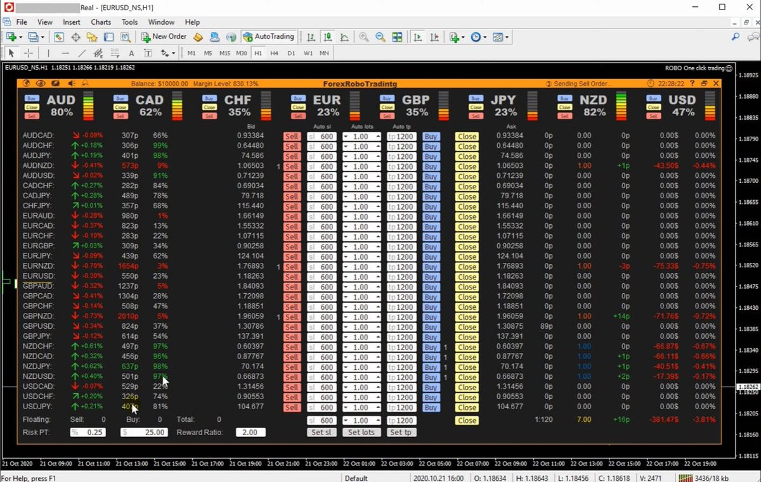This screenshot has width=761, height=482.
Task: Click the Sell button under USD header
Action: coord(653,116)
